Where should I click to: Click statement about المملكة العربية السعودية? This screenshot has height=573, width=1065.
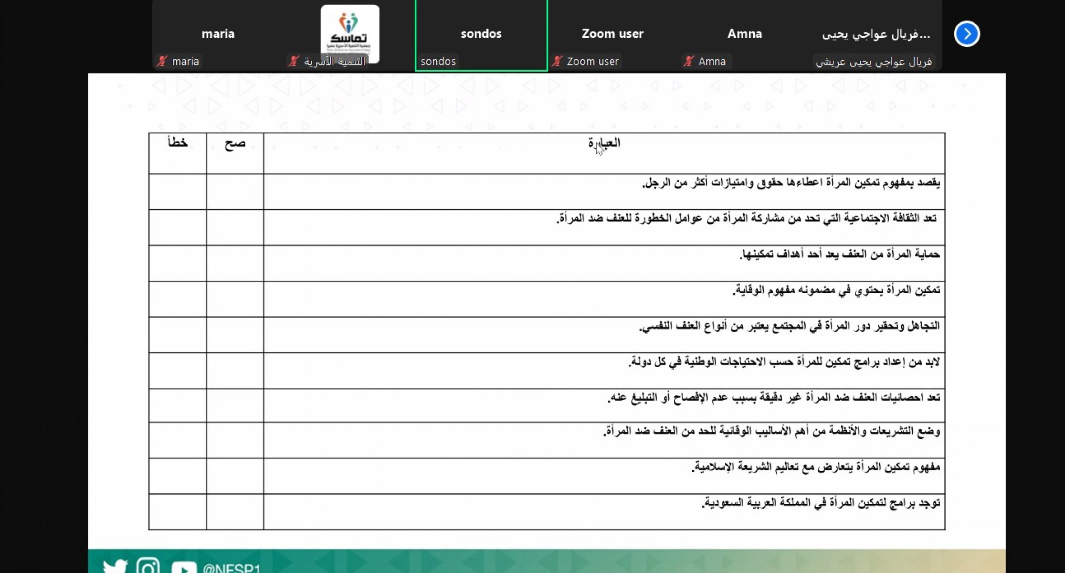pos(821,503)
